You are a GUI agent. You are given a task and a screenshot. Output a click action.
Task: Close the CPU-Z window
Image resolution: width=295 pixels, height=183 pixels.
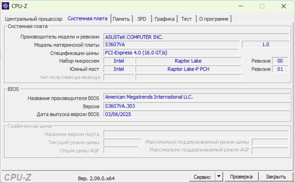(x=284, y=6)
